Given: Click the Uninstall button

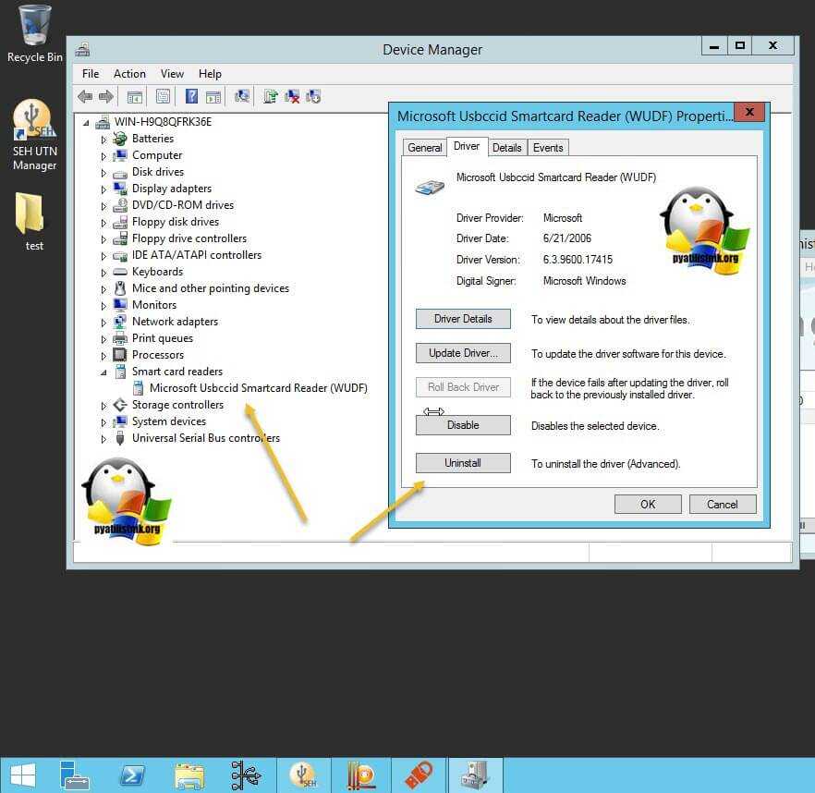Looking at the screenshot, I should (463, 463).
